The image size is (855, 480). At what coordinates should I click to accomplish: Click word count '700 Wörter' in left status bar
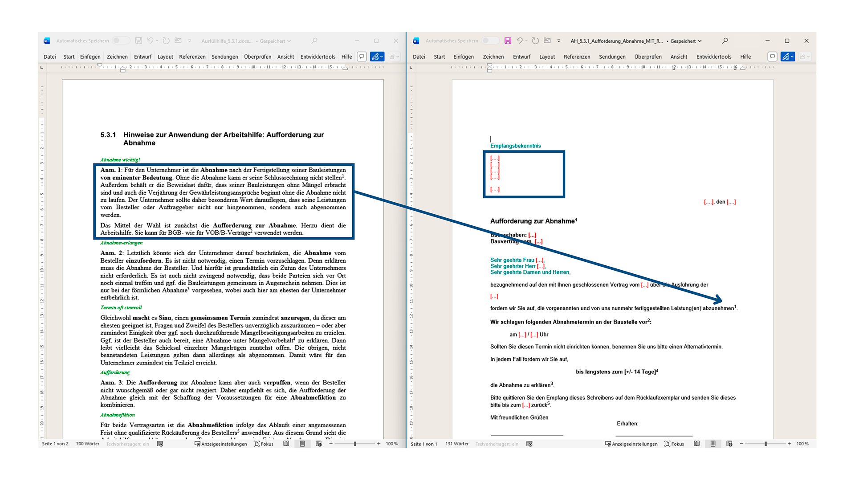click(88, 444)
